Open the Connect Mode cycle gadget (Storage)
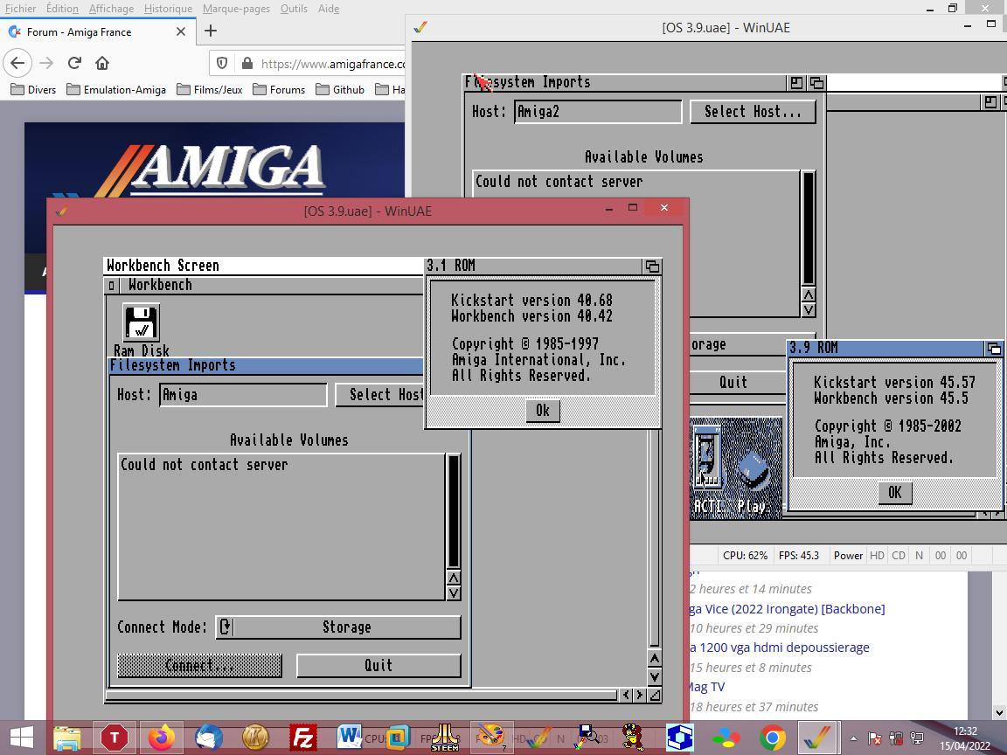The height and width of the screenshot is (755, 1007). 338,627
